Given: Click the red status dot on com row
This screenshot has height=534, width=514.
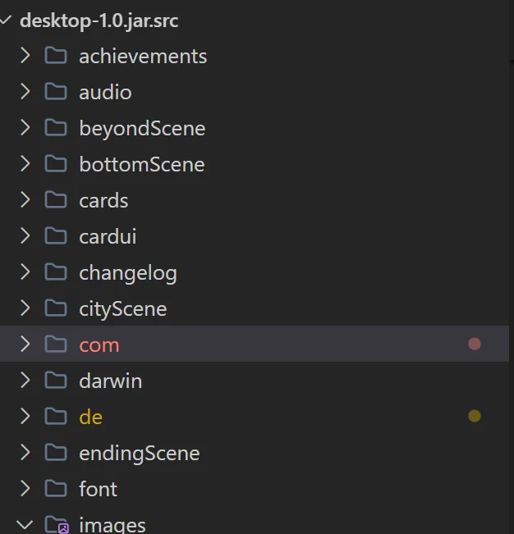Looking at the screenshot, I should click(x=475, y=344).
